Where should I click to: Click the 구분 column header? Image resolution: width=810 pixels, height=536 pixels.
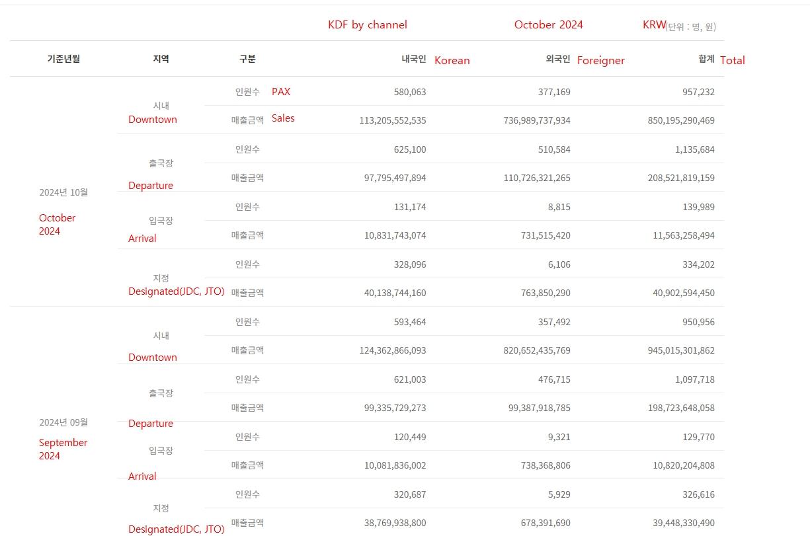pyautogui.click(x=247, y=59)
